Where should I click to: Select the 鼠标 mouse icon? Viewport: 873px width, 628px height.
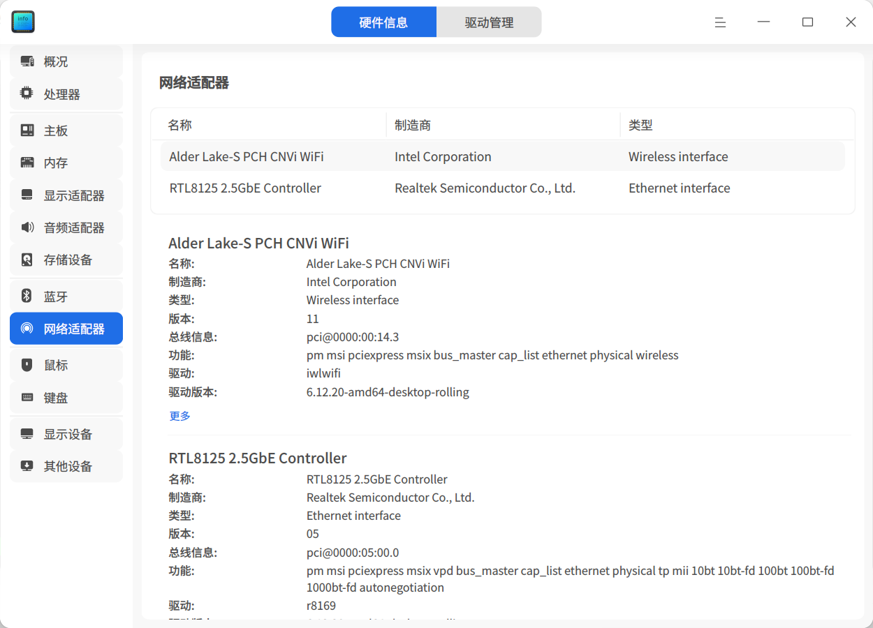point(27,365)
